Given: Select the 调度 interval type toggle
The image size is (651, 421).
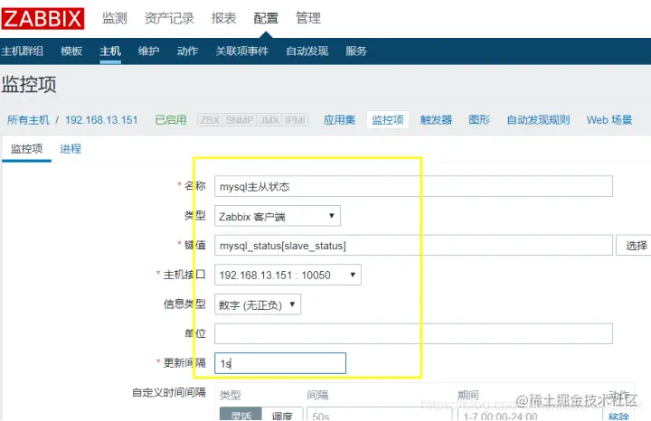Looking at the screenshot, I should (282, 414).
